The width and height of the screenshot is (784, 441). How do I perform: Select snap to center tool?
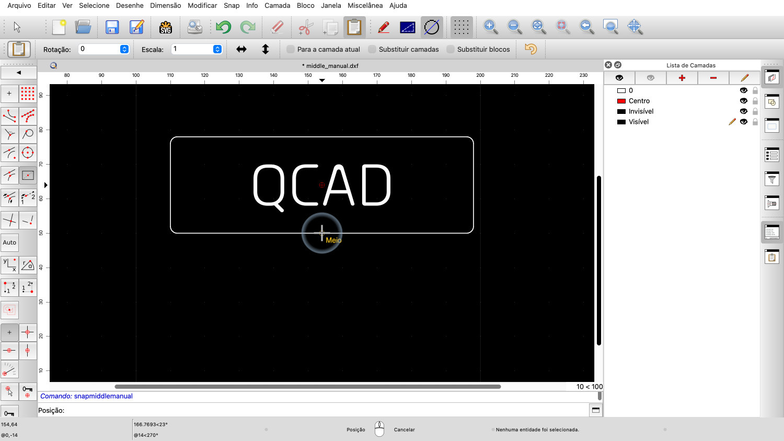28,153
